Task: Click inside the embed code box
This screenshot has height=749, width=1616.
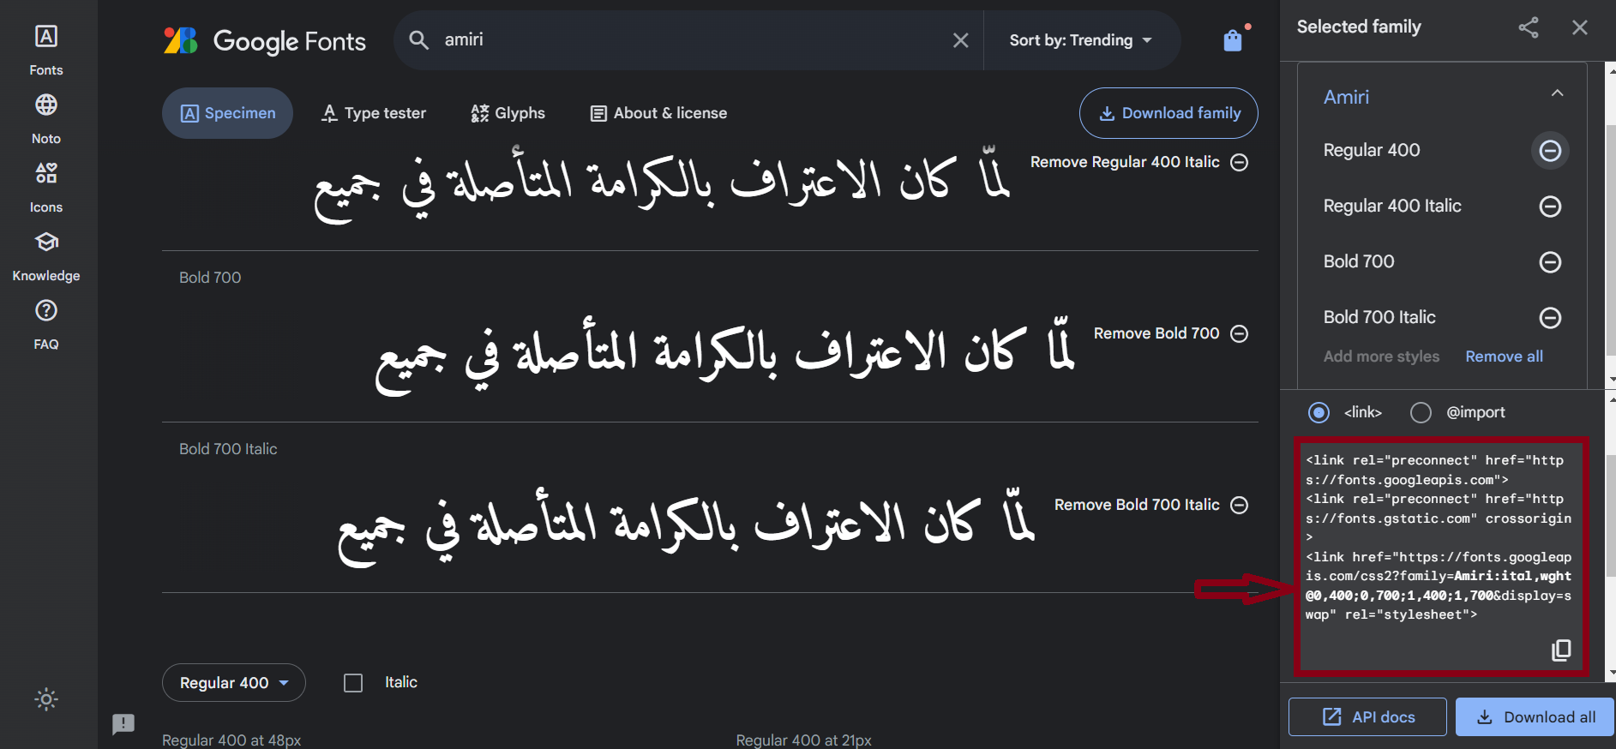Action: (x=1440, y=557)
